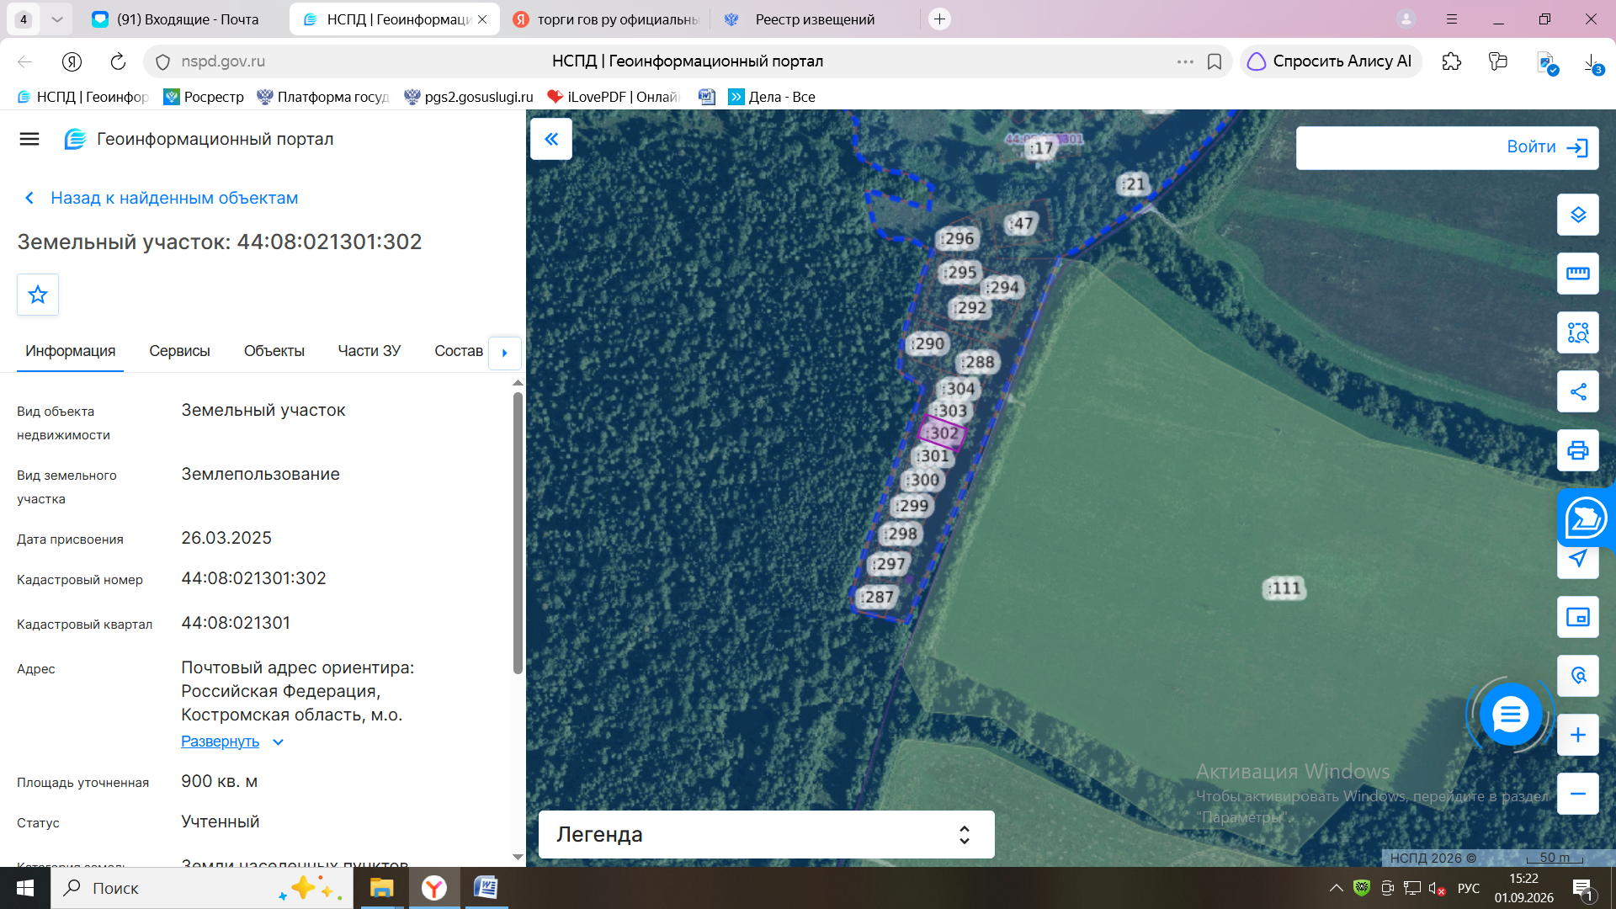This screenshot has height=909, width=1616.
Task: Click the geolocation arrow icon
Action: click(x=1578, y=559)
